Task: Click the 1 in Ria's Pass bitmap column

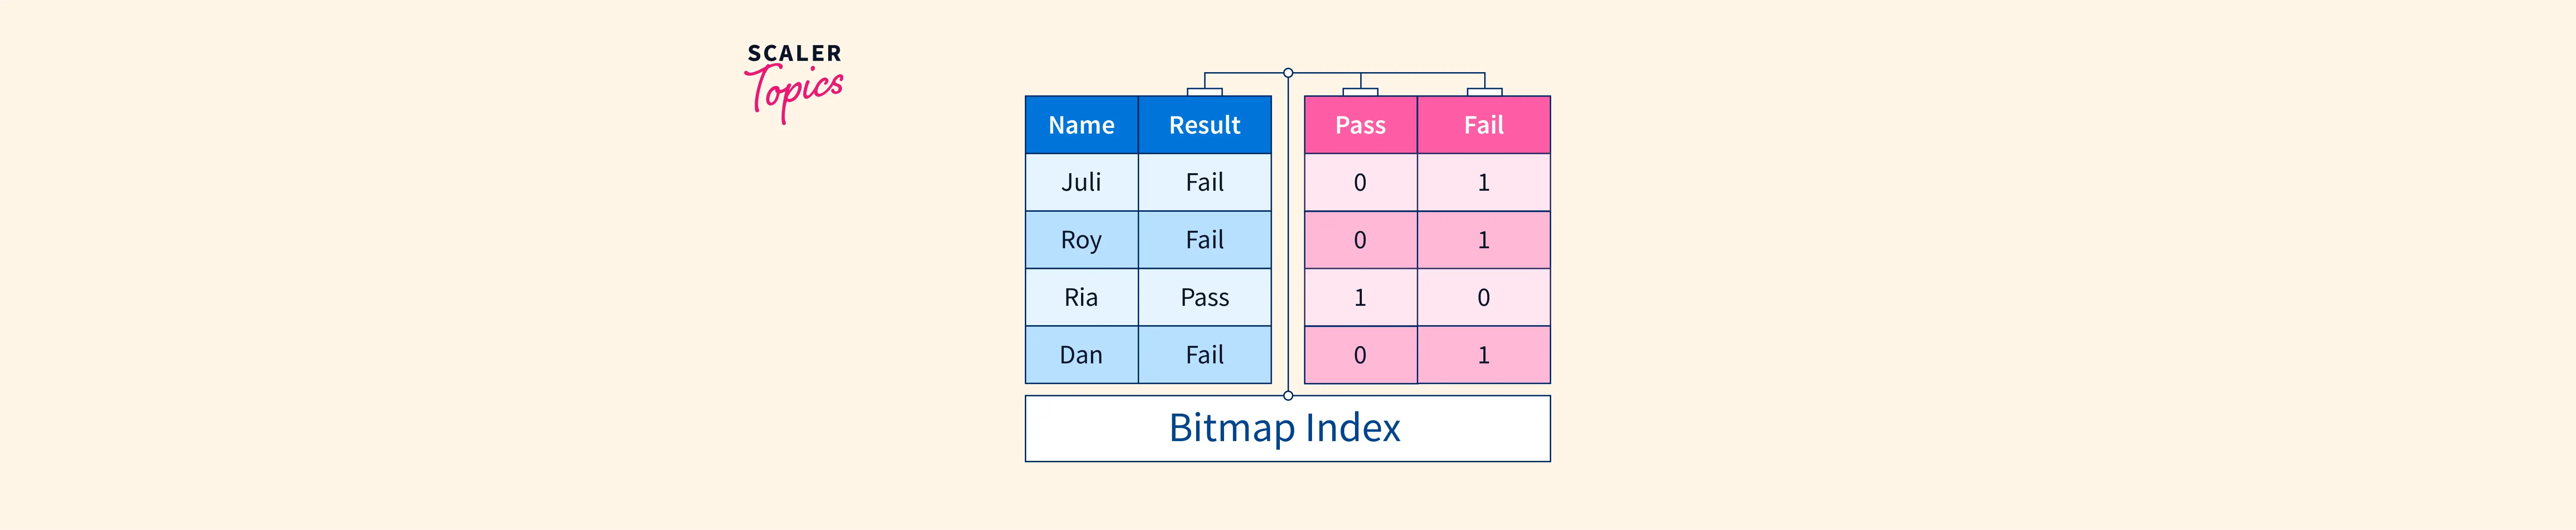Action: point(1360,297)
